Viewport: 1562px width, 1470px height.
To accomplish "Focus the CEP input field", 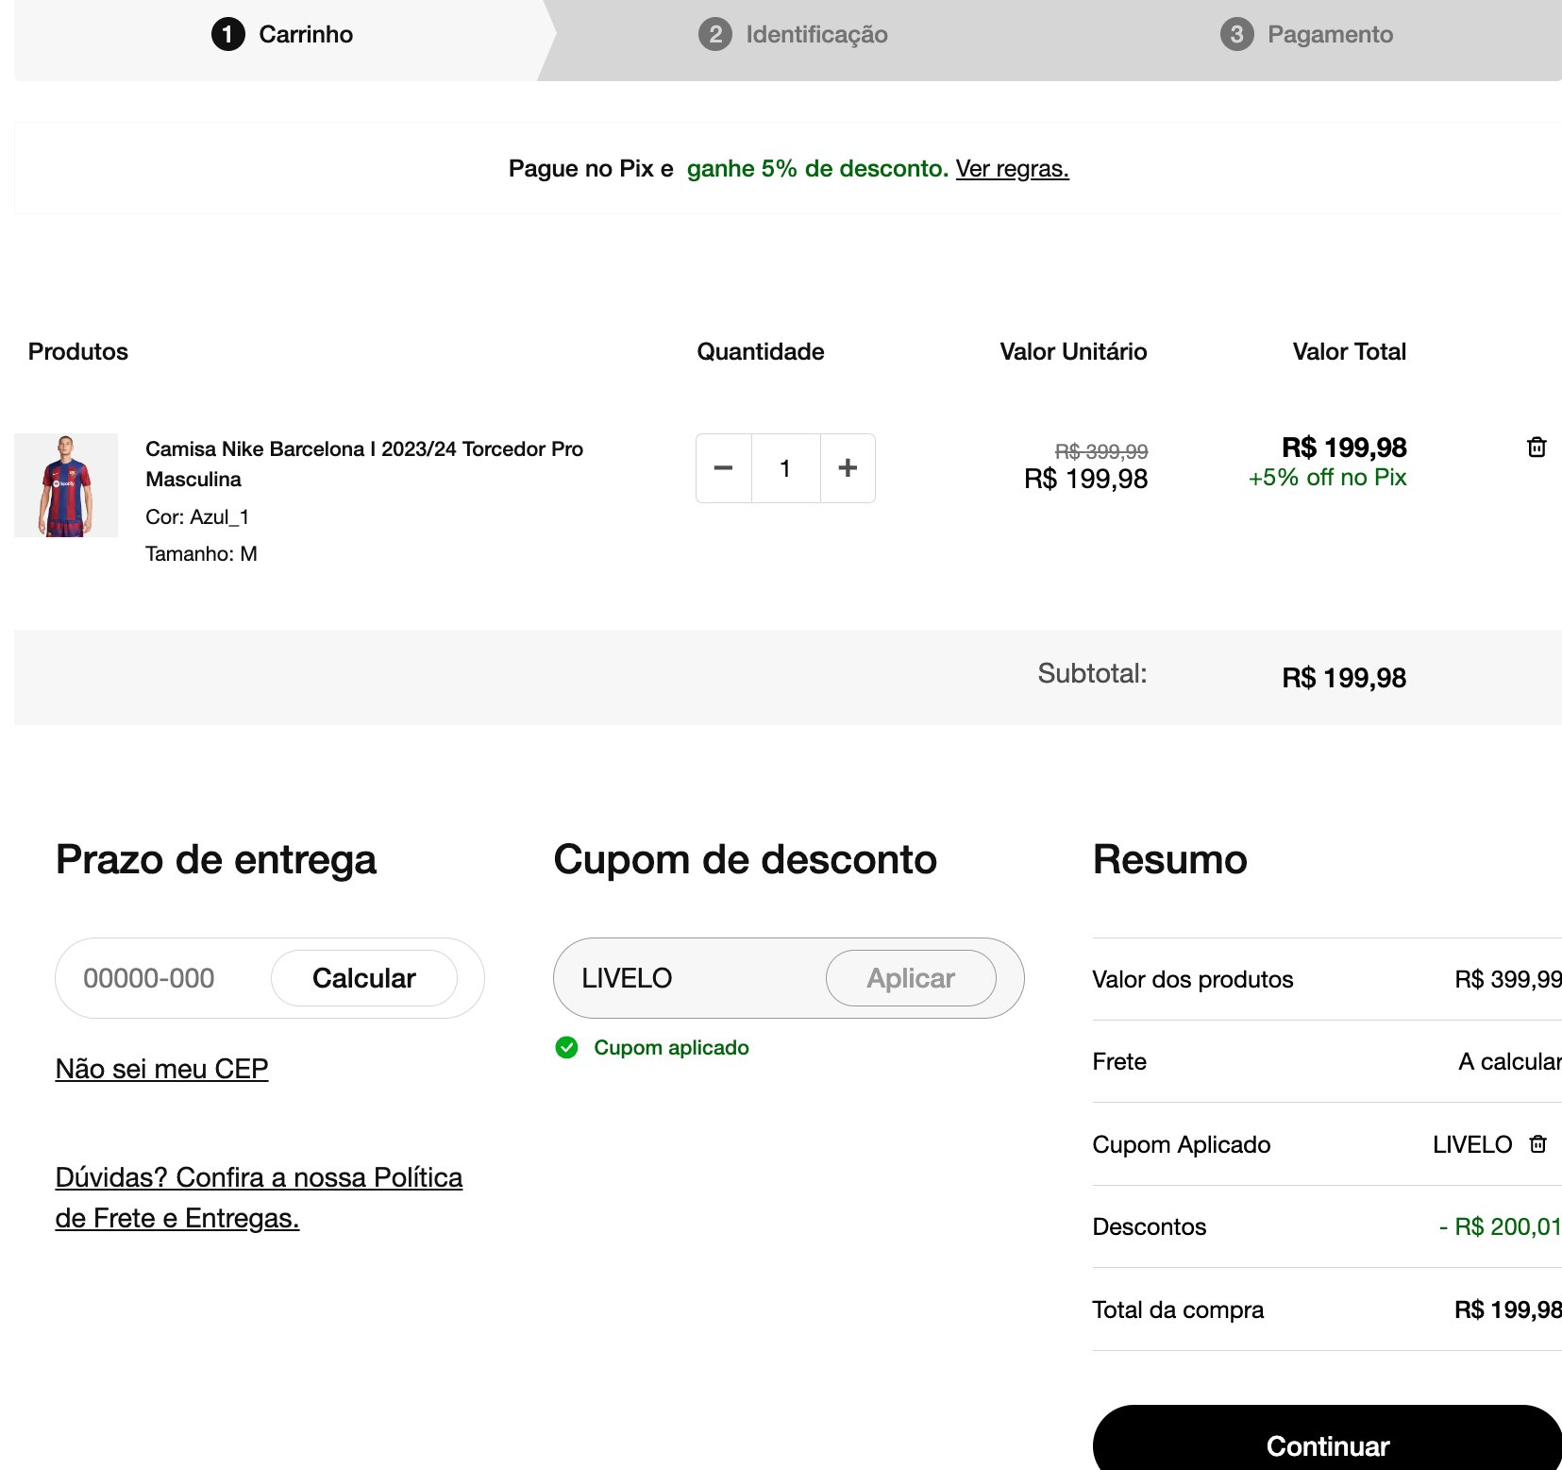I will (x=160, y=978).
